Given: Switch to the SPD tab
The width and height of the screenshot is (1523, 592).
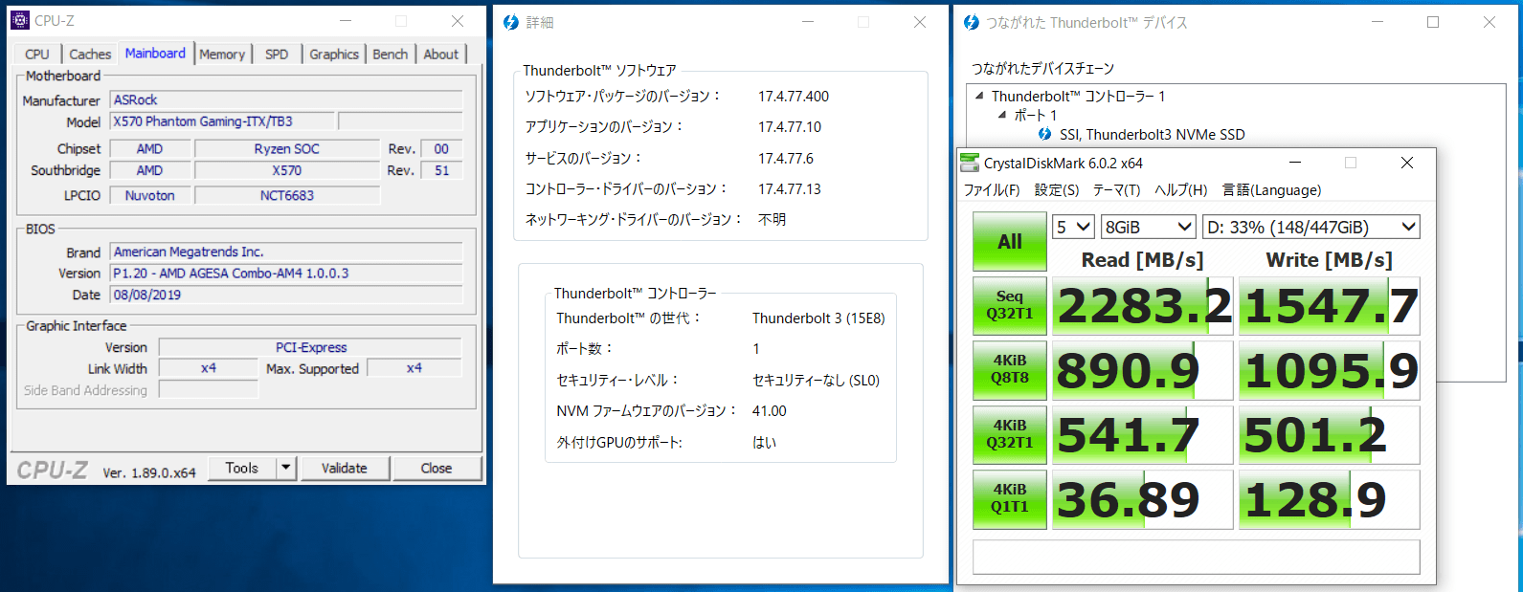Looking at the screenshot, I should coord(277,55).
